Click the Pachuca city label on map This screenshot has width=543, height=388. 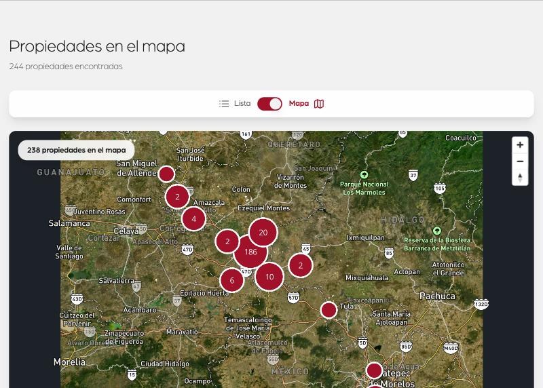point(437,296)
